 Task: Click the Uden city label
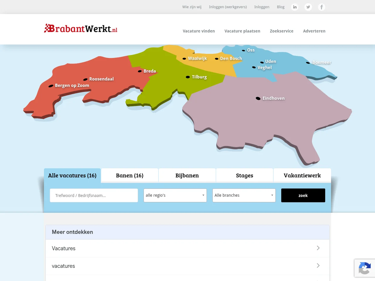coord(271,61)
